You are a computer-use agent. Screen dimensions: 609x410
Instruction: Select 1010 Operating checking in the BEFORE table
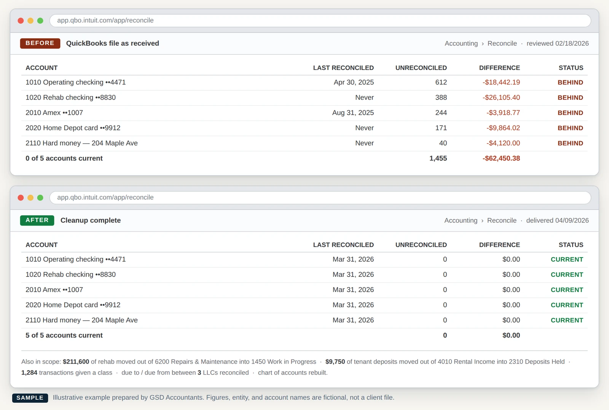(x=75, y=82)
